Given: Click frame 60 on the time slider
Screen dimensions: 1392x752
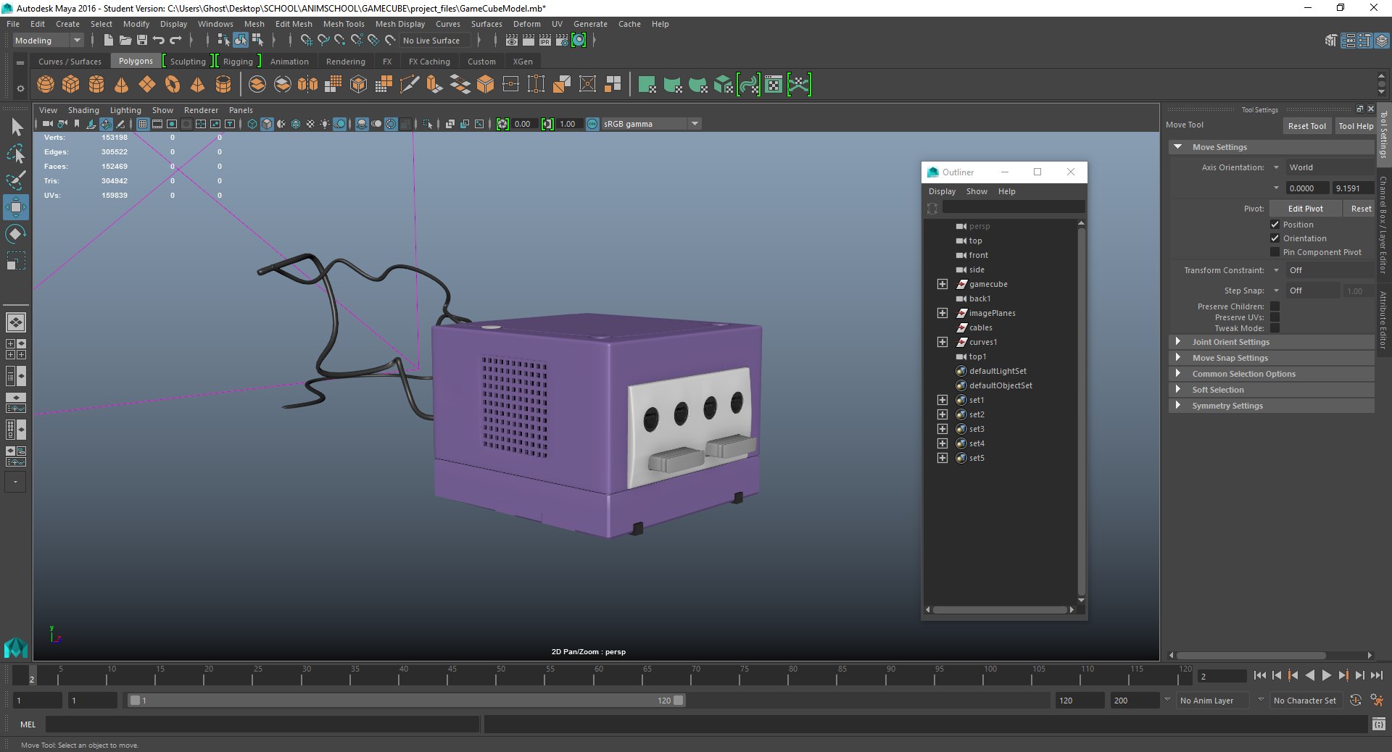Looking at the screenshot, I should 599,675.
